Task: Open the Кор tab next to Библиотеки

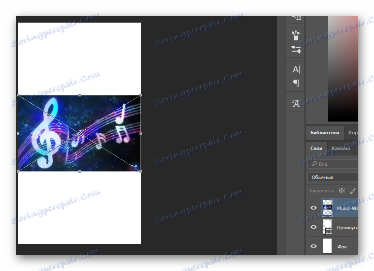Action: (x=352, y=133)
